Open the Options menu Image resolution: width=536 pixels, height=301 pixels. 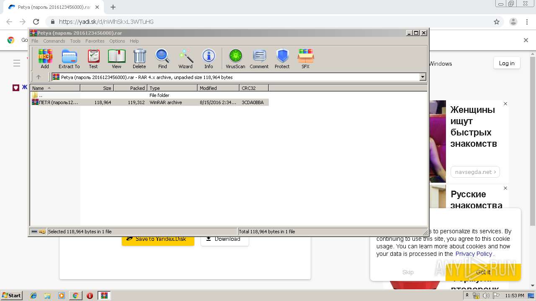point(117,41)
